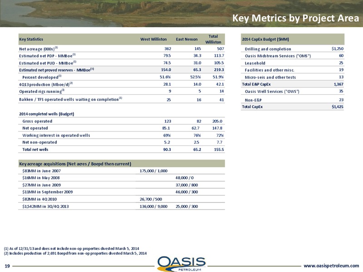
Task: Select the 136,000 / 9,000 acquisition value
Action: 153,206
